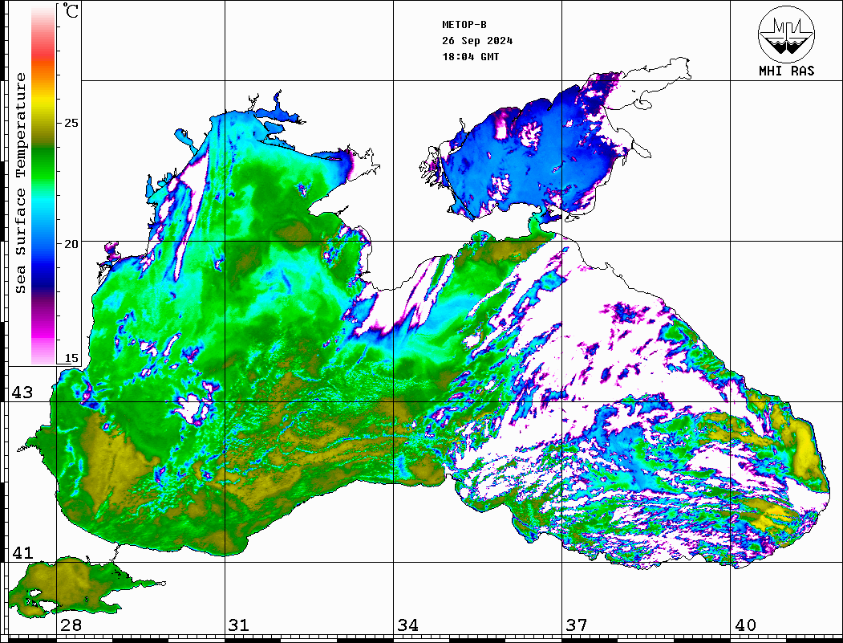This screenshot has height=643, width=843.
Task: Click the MHI RAS logo emblem
Action: click(786, 34)
